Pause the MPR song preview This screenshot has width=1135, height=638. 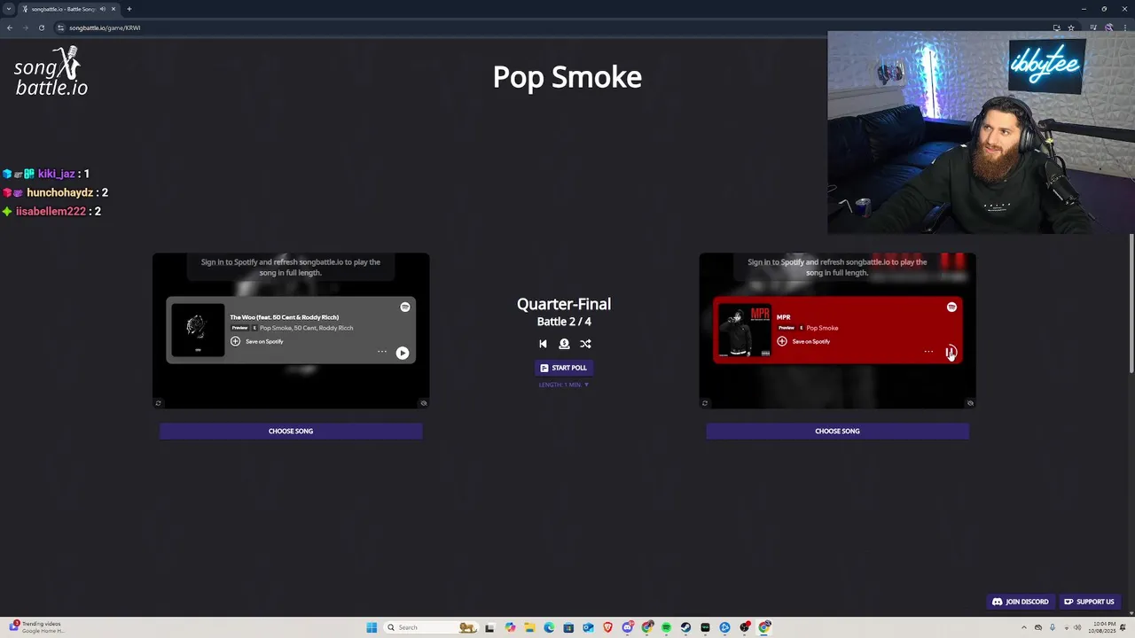pos(950,353)
